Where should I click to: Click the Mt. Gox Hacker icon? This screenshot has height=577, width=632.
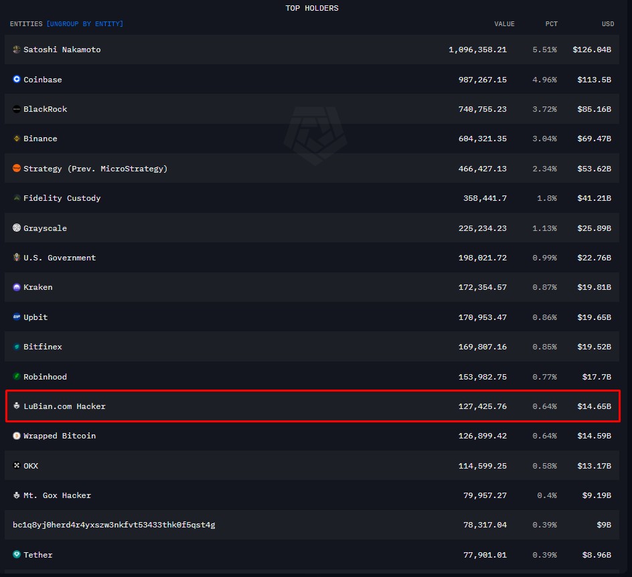[x=17, y=495]
